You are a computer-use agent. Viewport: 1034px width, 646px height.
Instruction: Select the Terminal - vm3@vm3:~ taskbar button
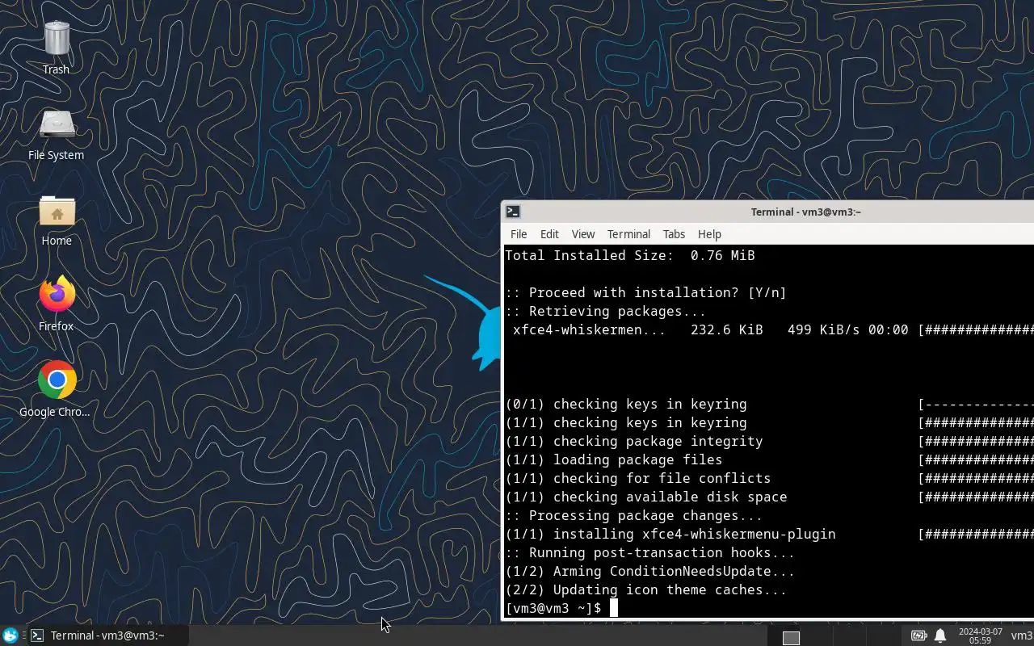tap(108, 636)
